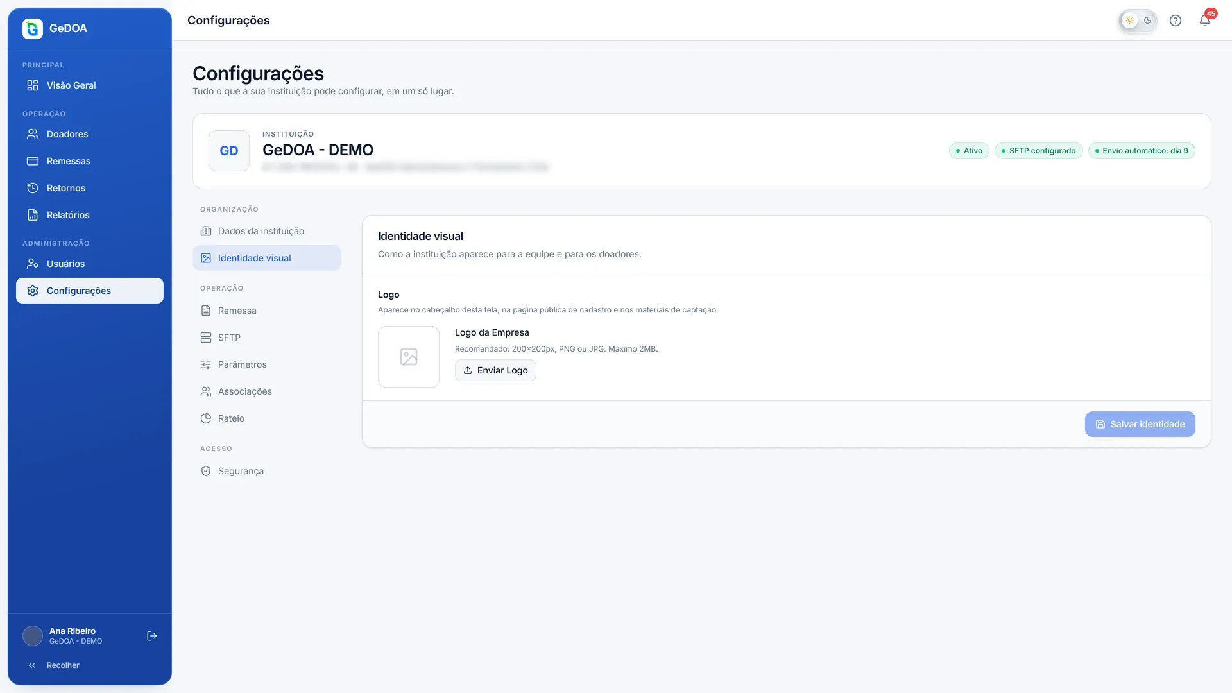Click the GeDOA logo icon in sidebar
The width and height of the screenshot is (1232, 693).
(x=33, y=28)
